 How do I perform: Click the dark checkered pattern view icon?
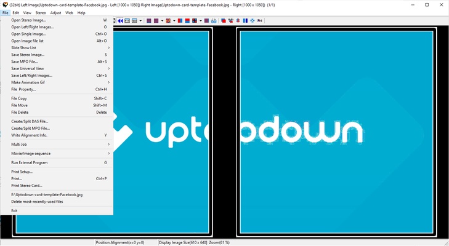(195, 20)
